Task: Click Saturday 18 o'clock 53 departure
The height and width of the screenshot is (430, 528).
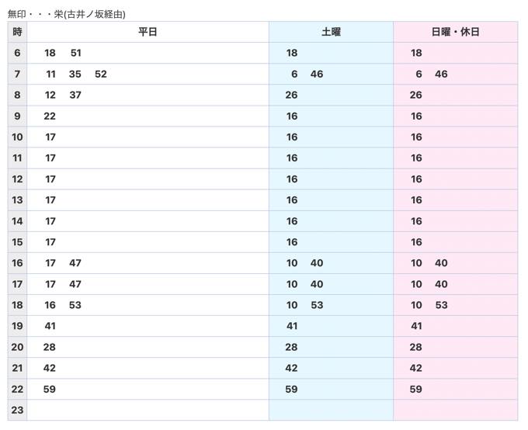Action: pyautogui.click(x=317, y=305)
